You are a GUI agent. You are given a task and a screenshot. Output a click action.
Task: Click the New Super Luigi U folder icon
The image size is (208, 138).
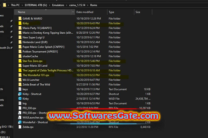click(20, 37)
